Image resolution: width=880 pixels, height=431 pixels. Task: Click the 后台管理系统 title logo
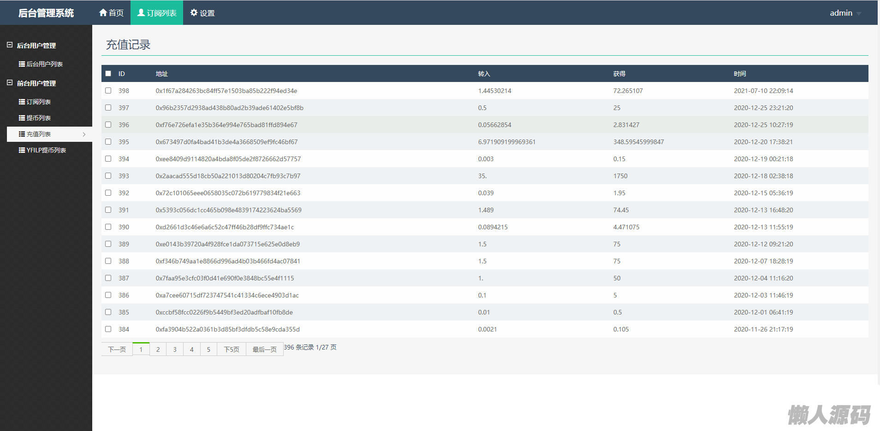(46, 13)
